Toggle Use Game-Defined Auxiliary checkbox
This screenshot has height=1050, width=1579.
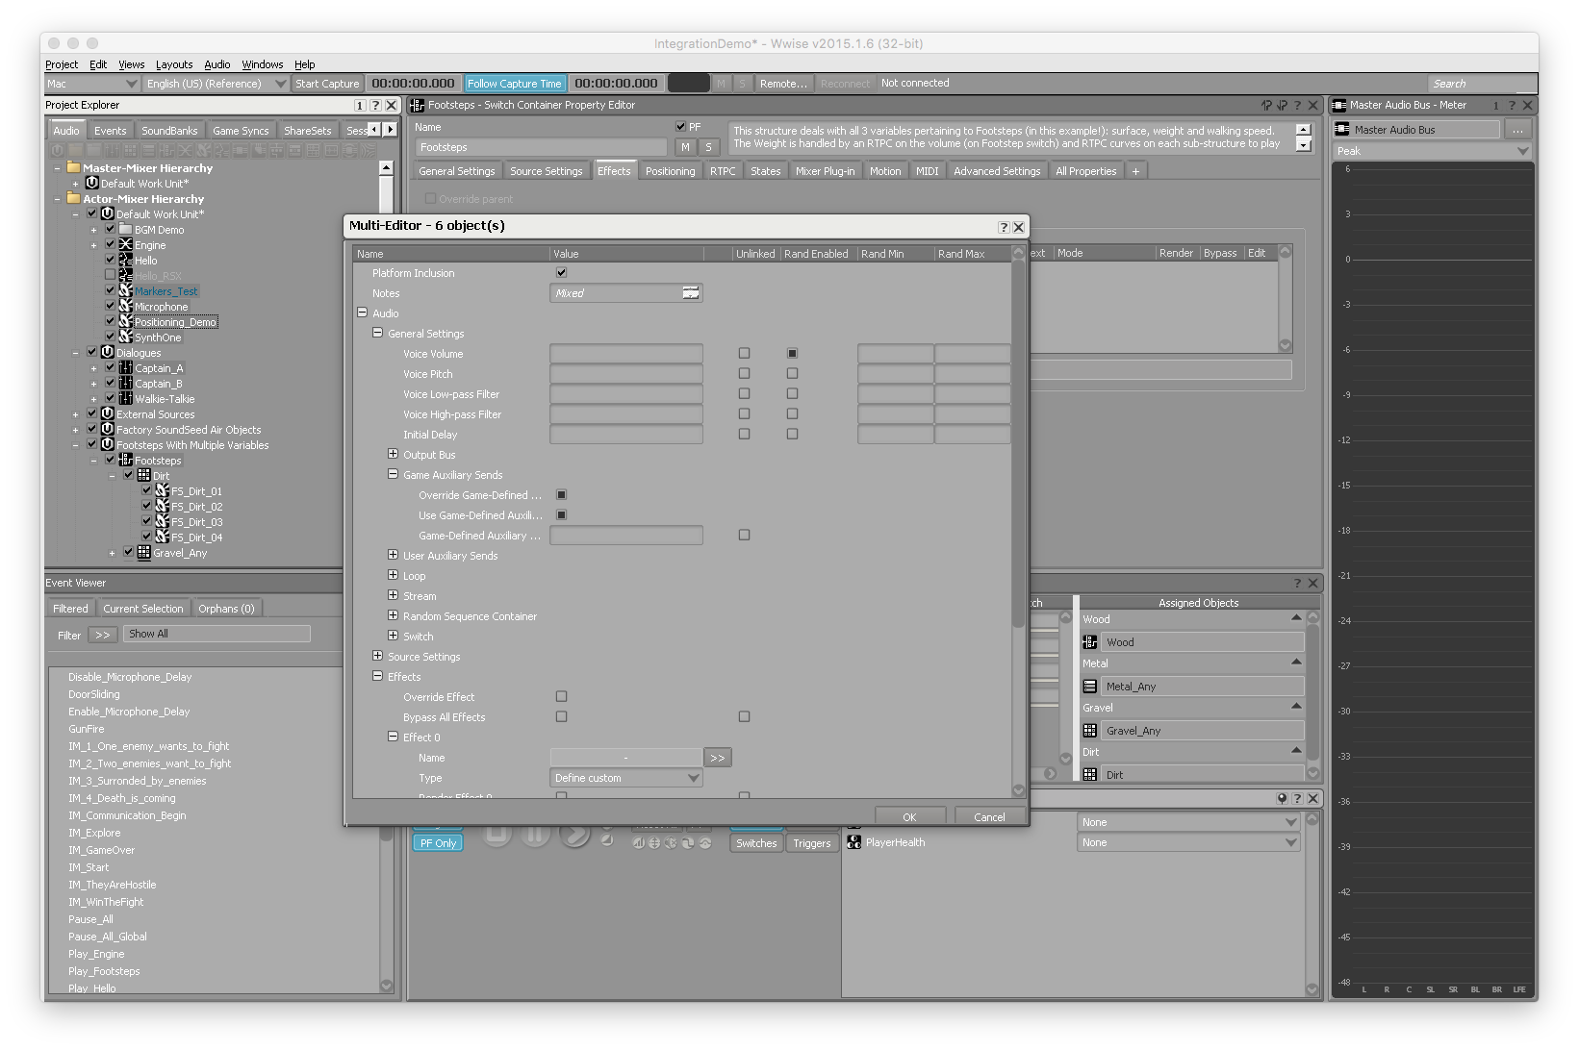(x=561, y=514)
